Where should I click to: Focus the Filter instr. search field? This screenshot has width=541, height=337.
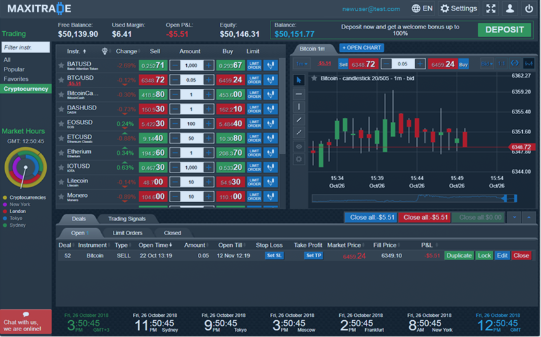tap(25, 47)
